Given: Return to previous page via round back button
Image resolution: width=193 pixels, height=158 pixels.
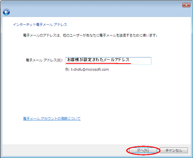Looking at the screenshot, I should [x=6, y=12].
